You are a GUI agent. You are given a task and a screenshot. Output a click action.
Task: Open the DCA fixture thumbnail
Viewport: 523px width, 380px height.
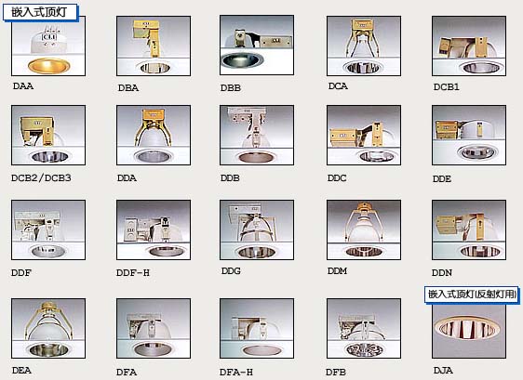364,46
